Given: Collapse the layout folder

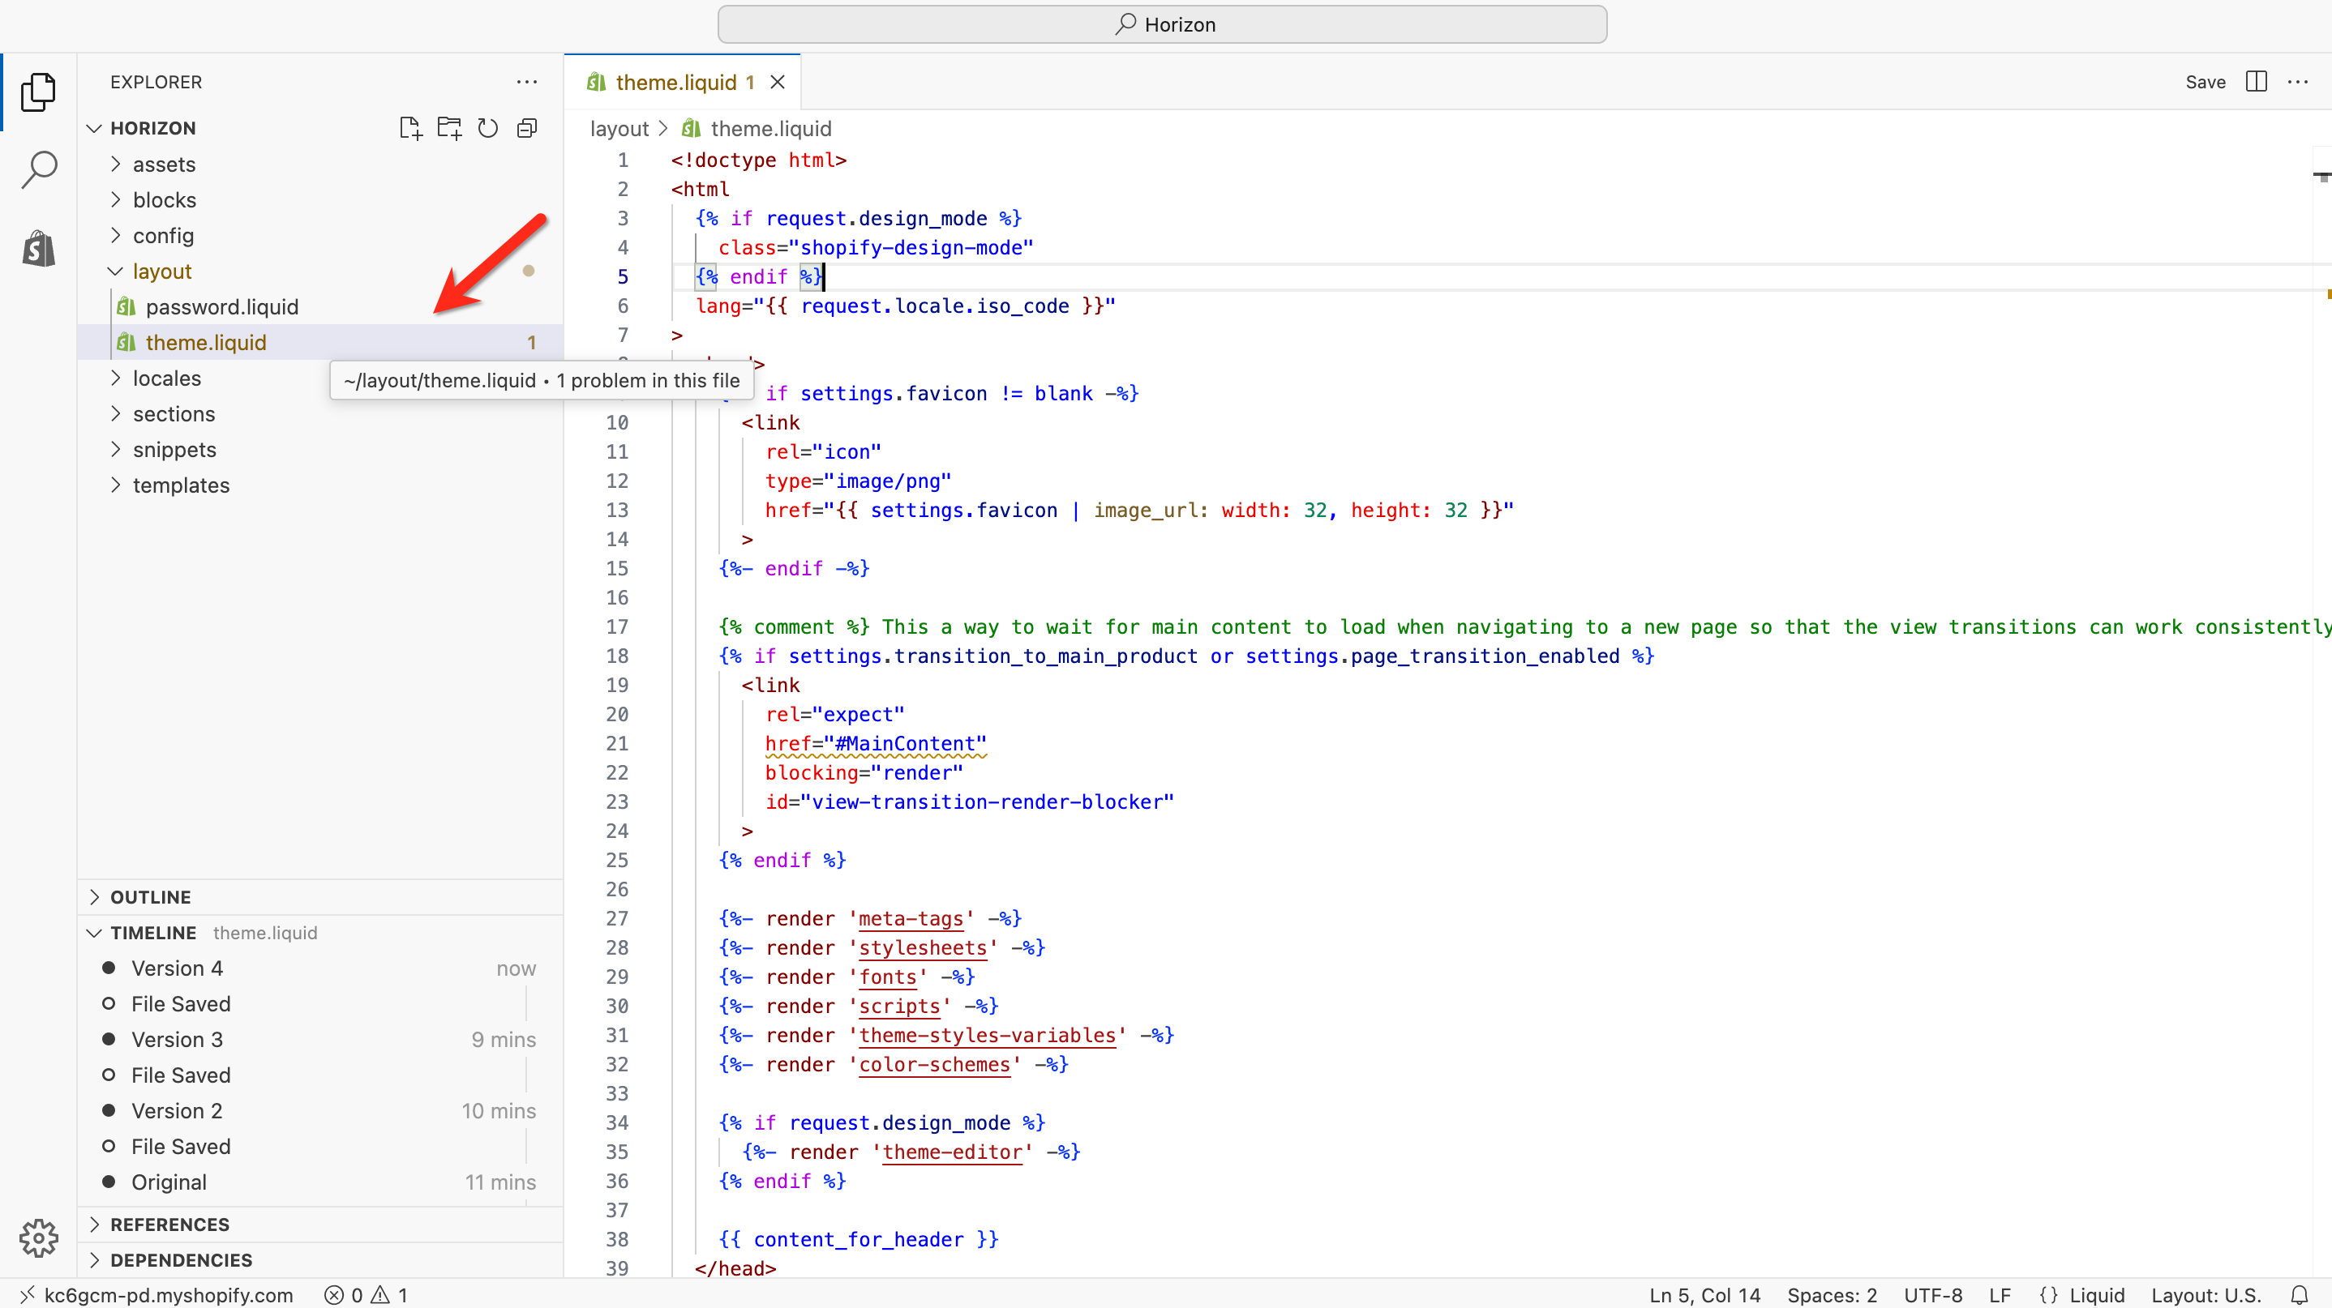Looking at the screenshot, I should coord(161,271).
